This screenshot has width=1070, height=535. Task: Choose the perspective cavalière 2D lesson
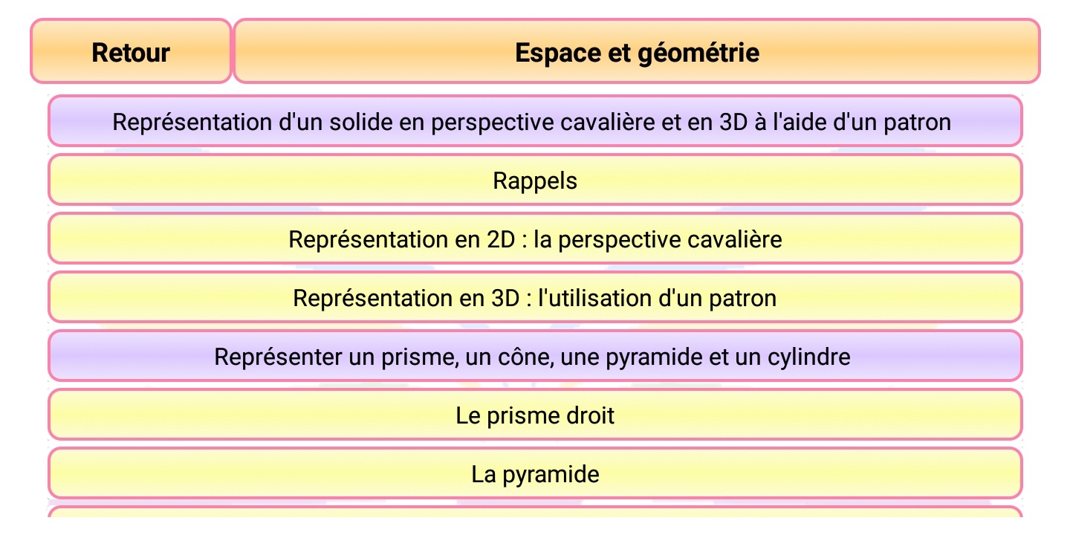pos(535,239)
